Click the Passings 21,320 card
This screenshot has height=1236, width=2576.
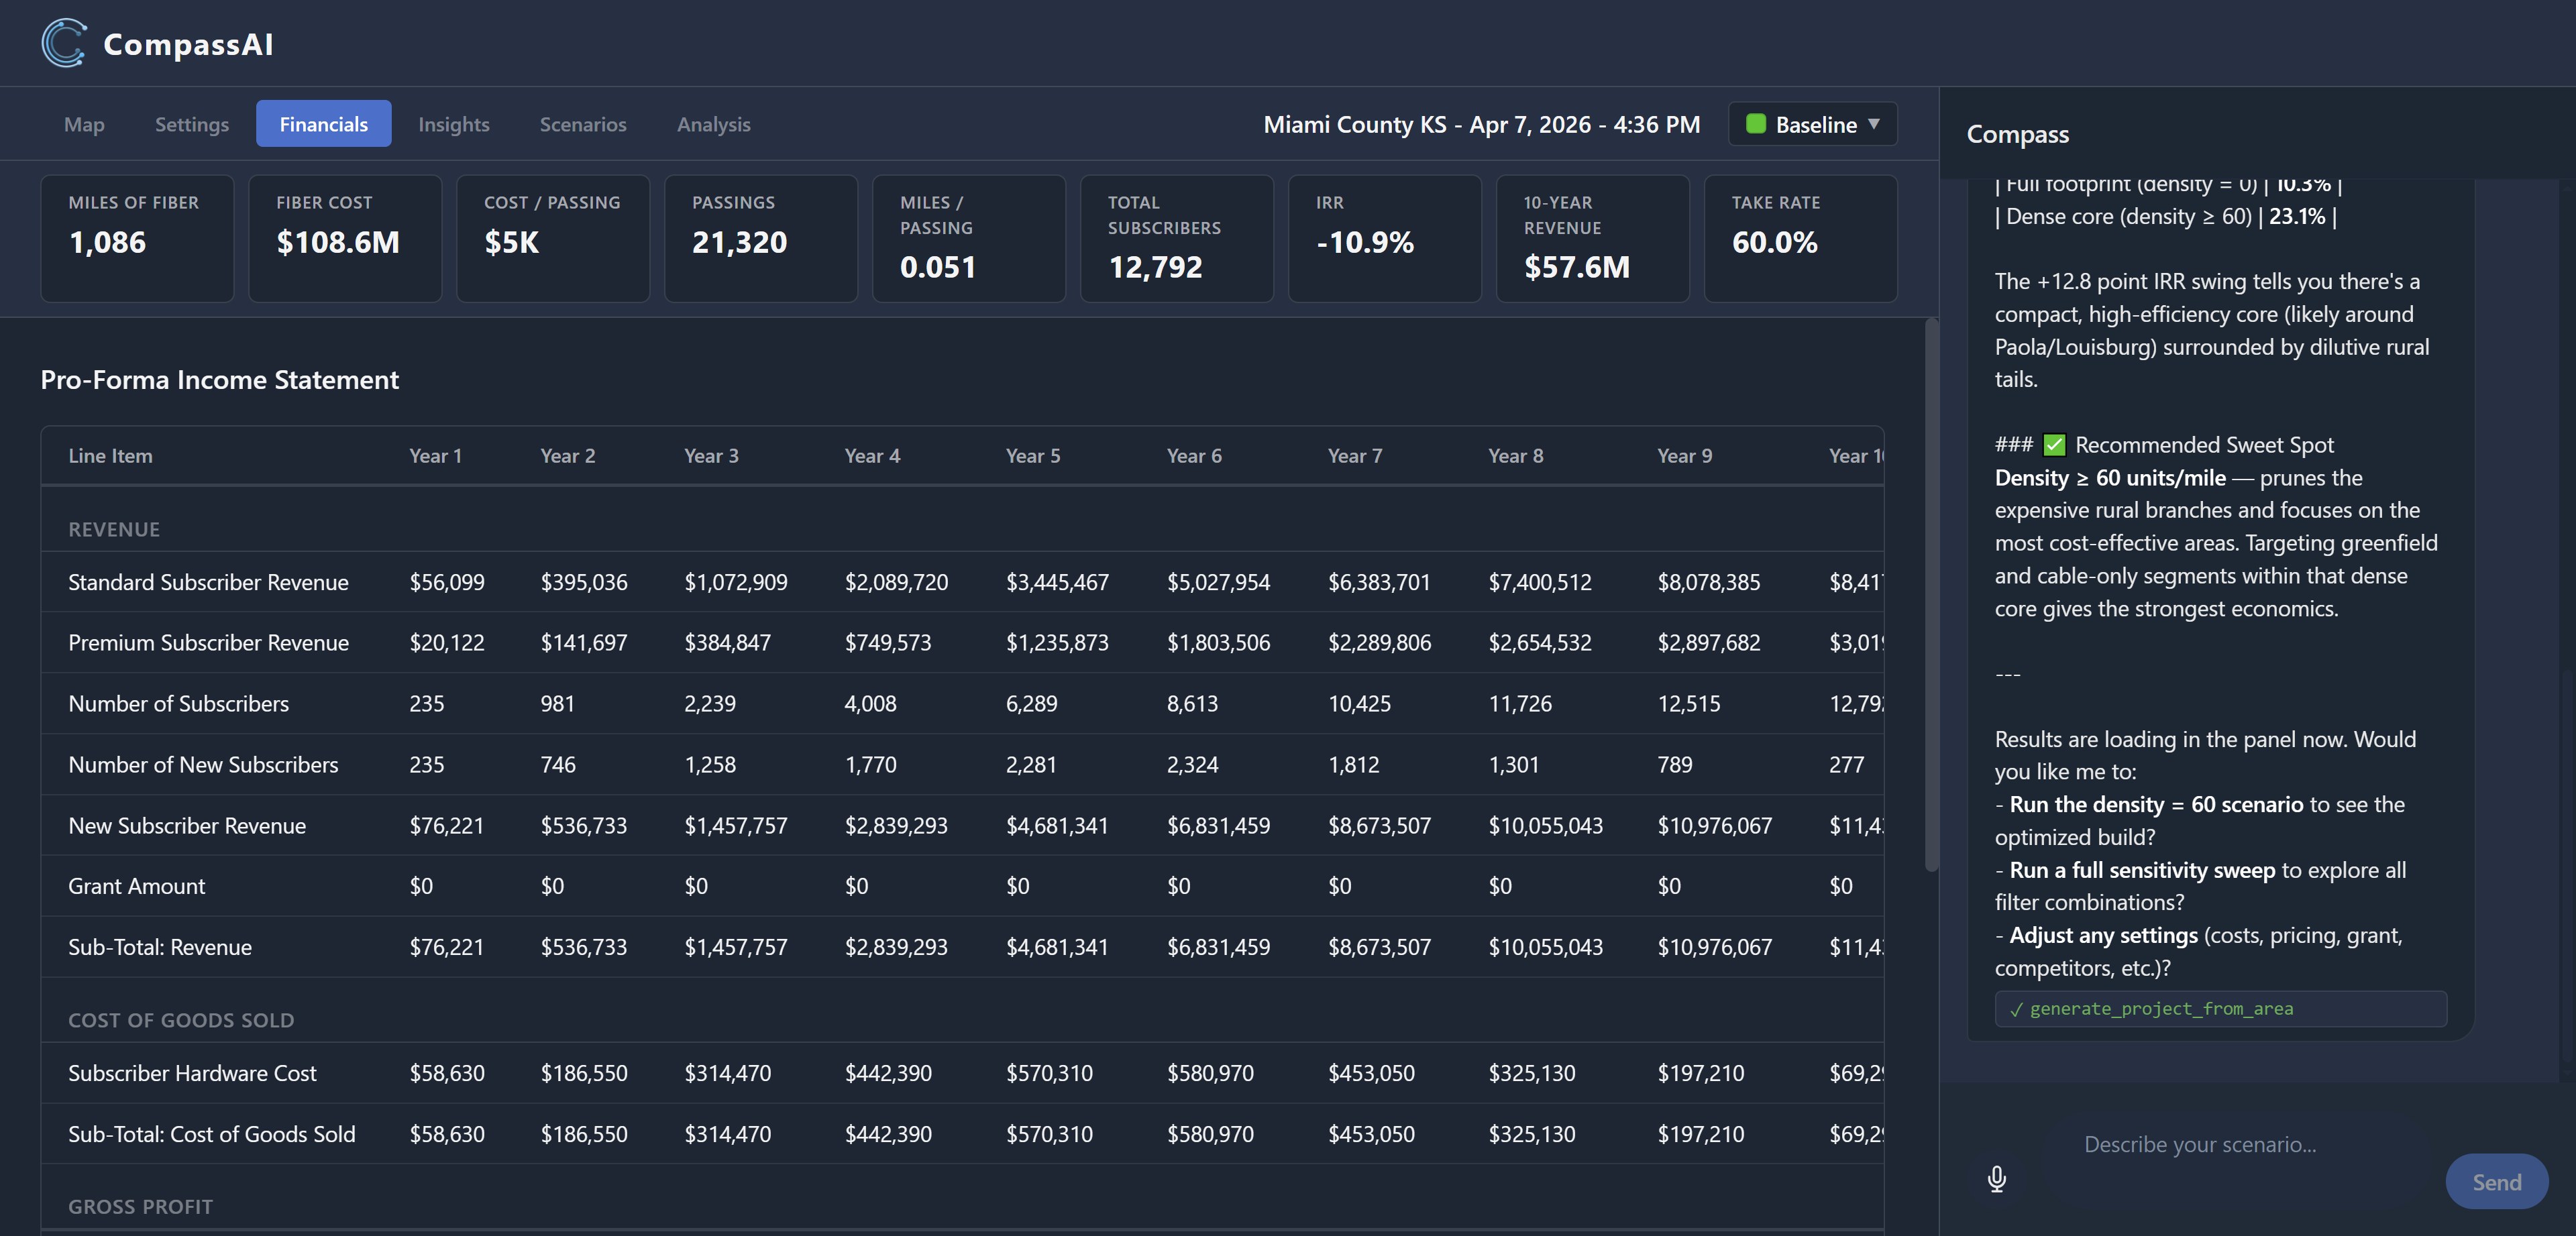tap(761, 238)
